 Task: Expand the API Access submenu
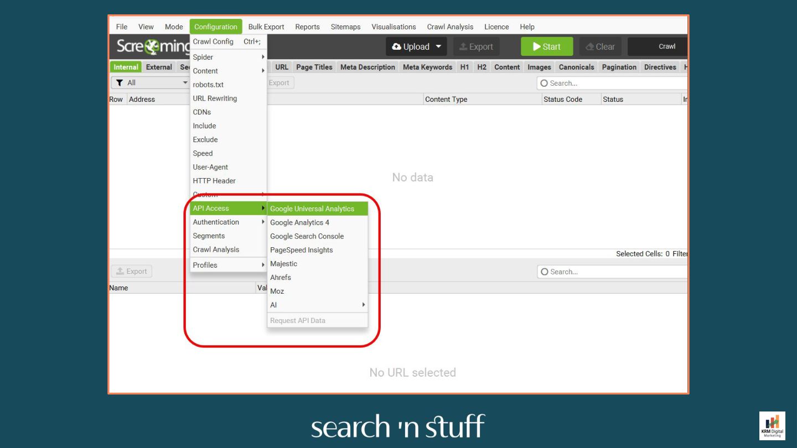228,208
